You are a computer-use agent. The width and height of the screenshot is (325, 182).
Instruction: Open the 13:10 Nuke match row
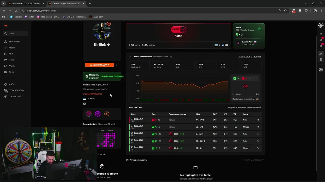[196, 134]
